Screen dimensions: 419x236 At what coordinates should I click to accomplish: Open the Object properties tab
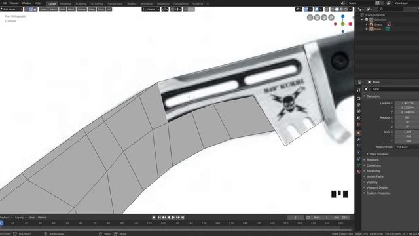point(359,132)
